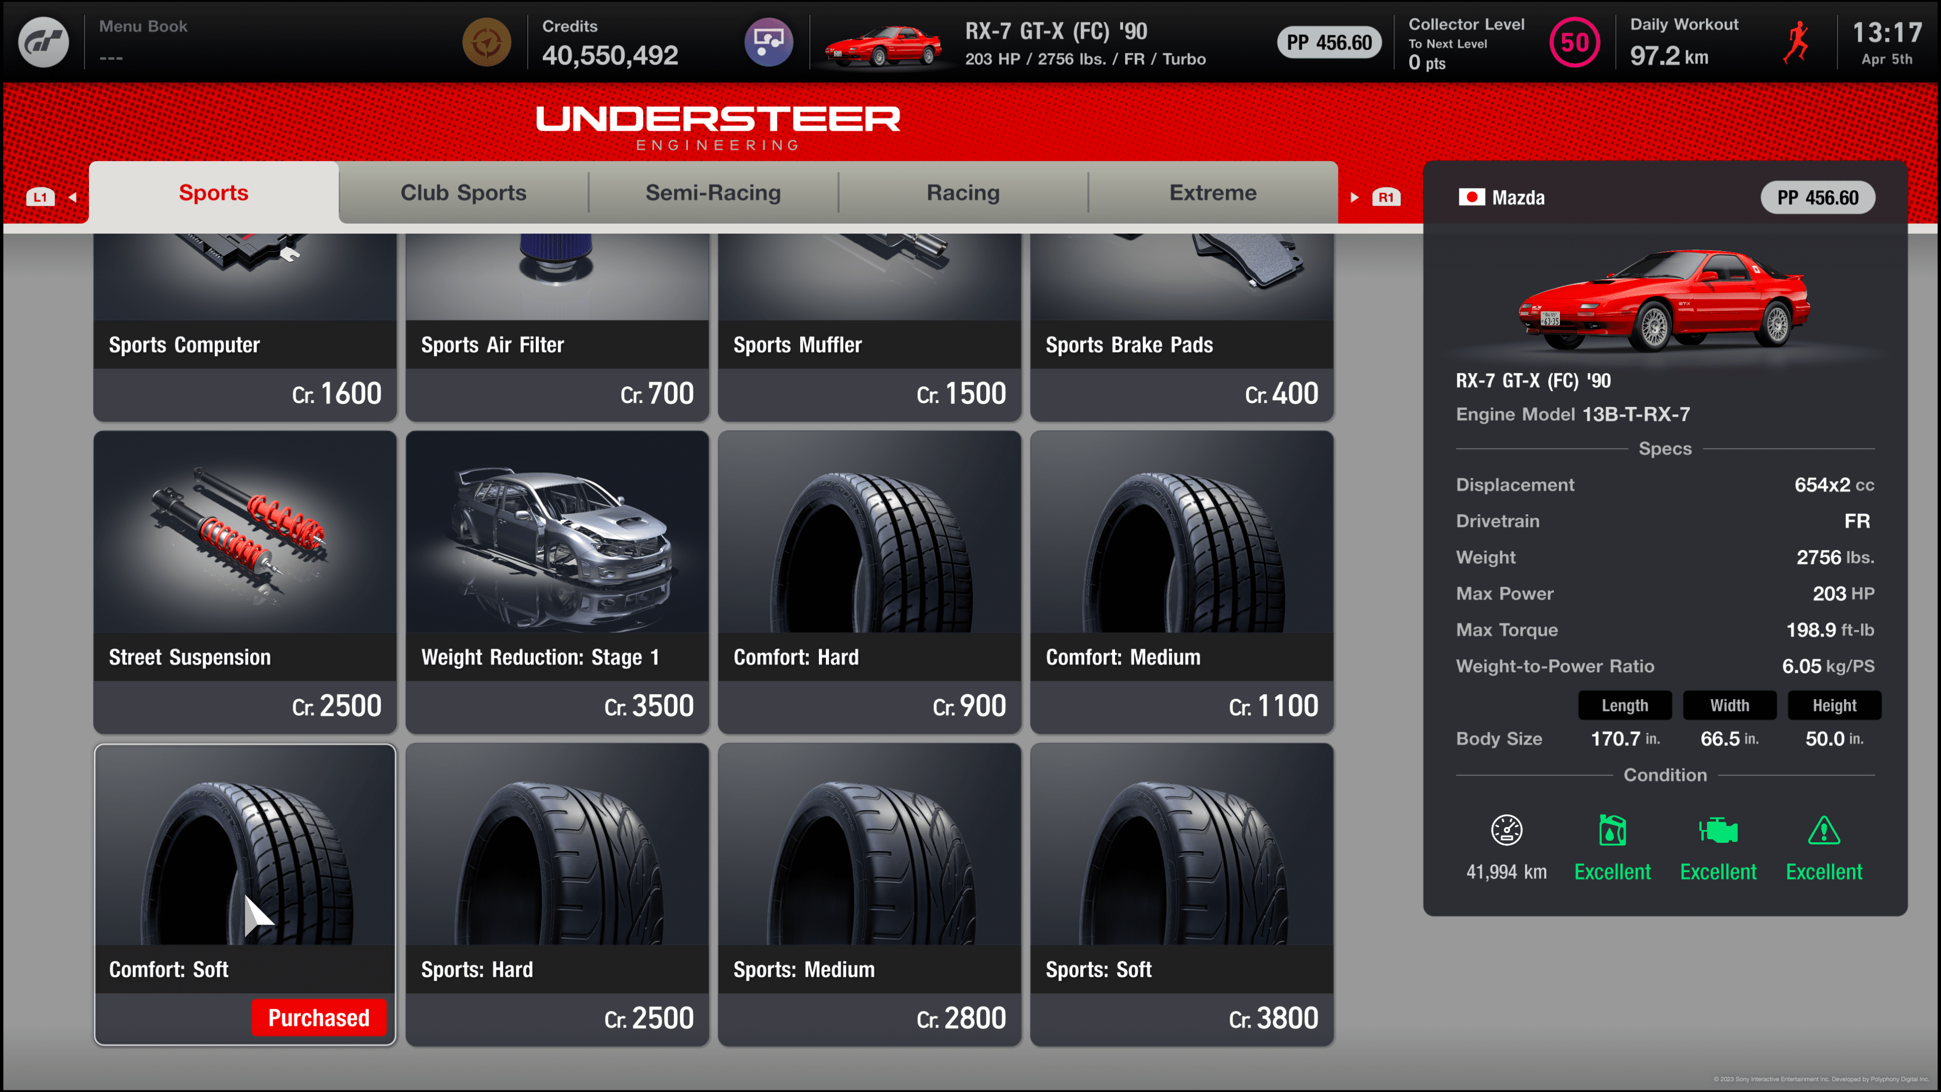Click the odometer mileage condition icon
This screenshot has width=1941, height=1092.
coord(1506,831)
